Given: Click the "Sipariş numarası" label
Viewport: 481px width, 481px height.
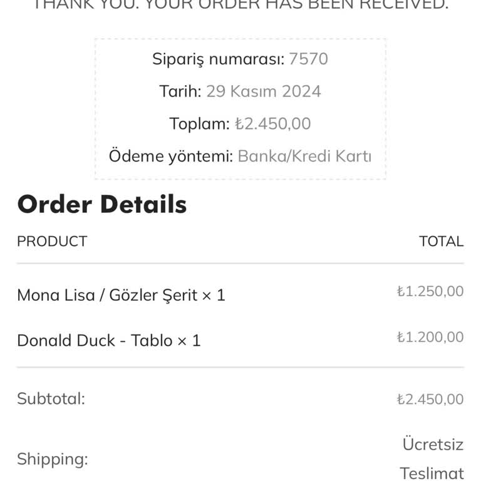Looking at the screenshot, I should click(x=218, y=59).
